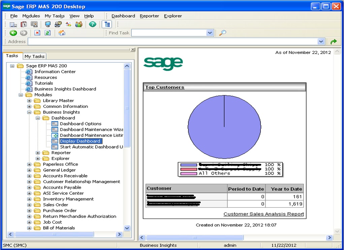Viewport: 344px width, 250px height.
Task: Expand the Accounts Receivable module
Action: pos(29,176)
